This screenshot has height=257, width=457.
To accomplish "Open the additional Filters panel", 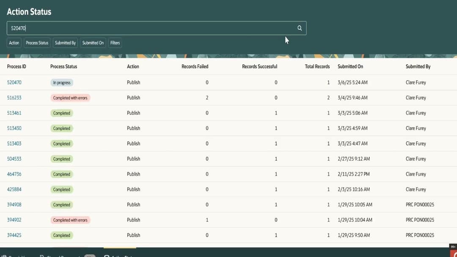I will pos(115,43).
